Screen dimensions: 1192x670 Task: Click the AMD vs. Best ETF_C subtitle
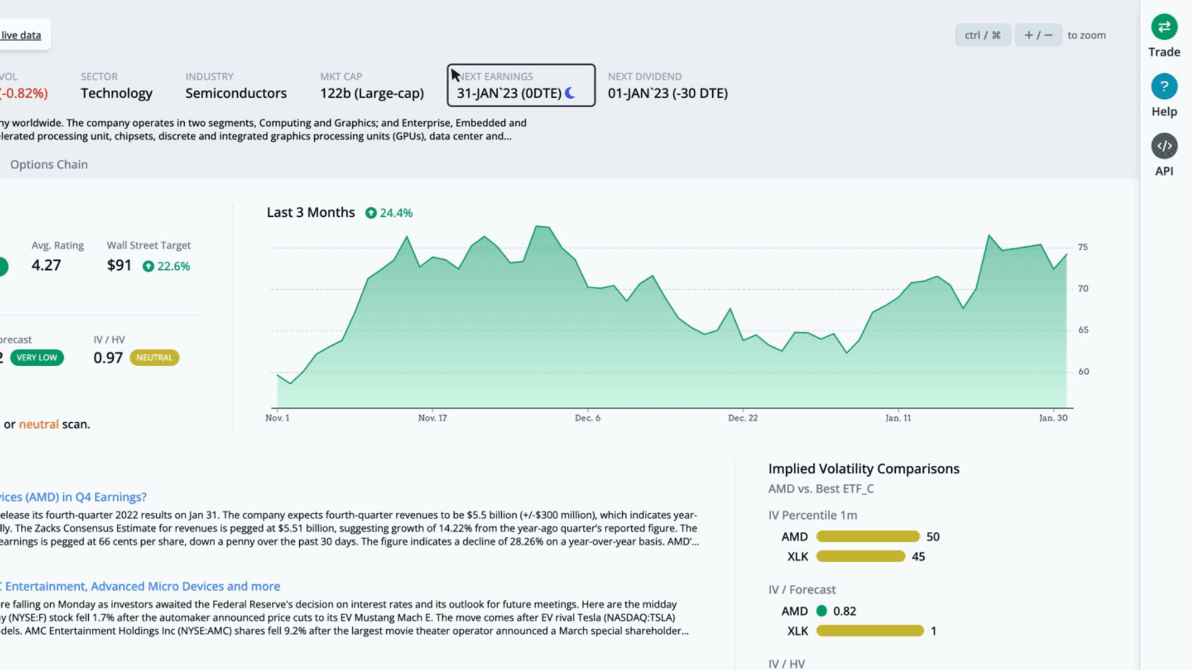tap(821, 489)
